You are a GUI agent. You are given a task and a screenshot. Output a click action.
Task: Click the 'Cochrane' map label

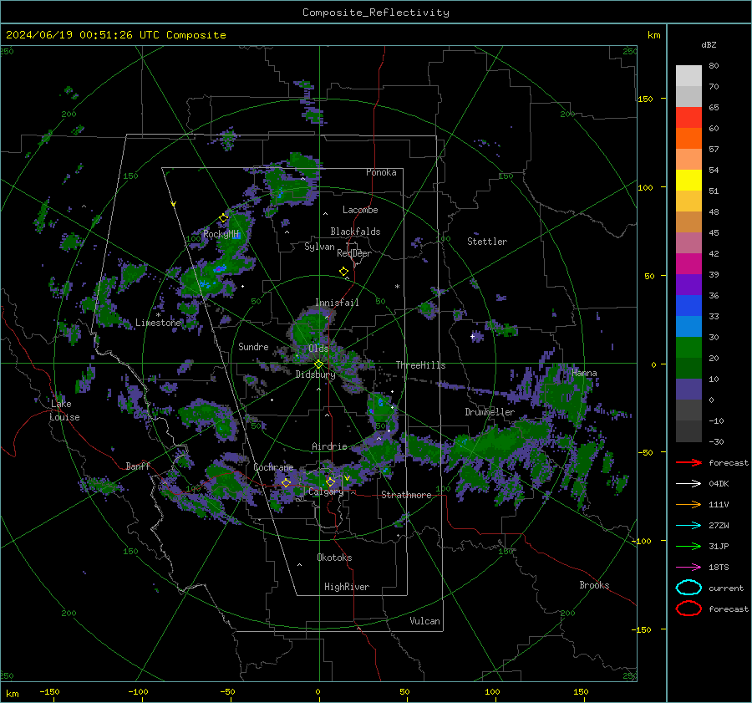coord(273,467)
